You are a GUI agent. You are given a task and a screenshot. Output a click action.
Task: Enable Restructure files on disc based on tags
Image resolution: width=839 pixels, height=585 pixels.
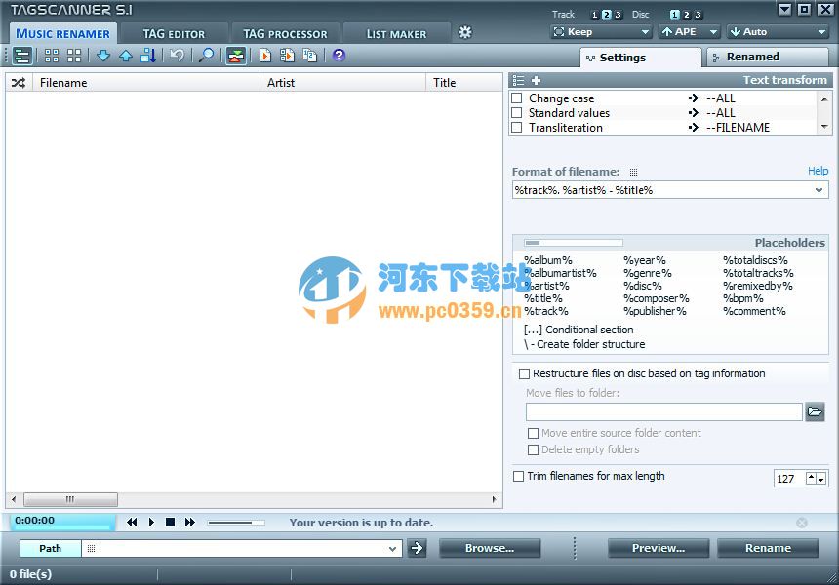(x=524, y=373)
